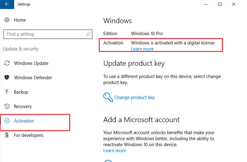247x162 pixels.
Task: Open the Recovery settings page
Action: click(x=23, y=106)
